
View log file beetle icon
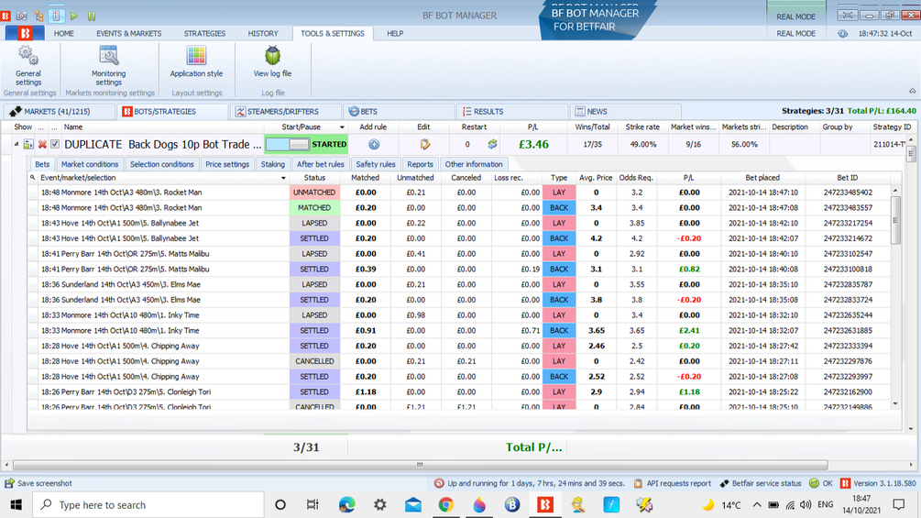pos(272,56)
